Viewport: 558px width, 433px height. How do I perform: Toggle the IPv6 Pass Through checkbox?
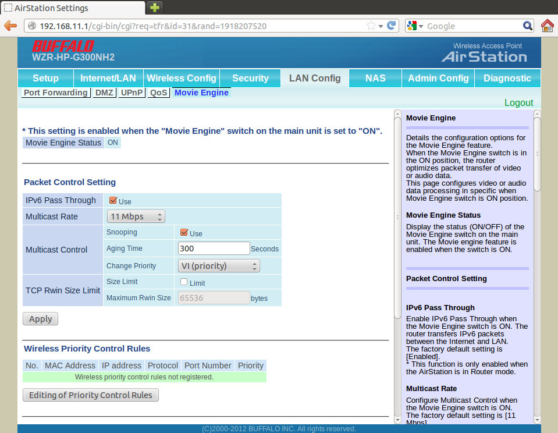point(113,200)
